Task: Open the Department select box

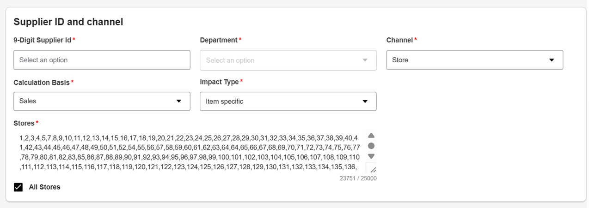Action: pyautogui.click(x=282, y=60)
